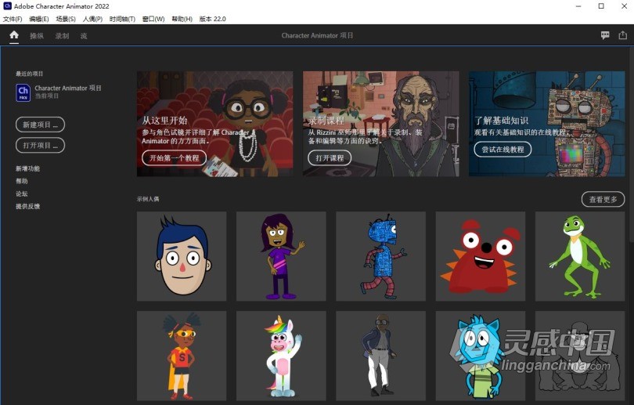Click the 版本 22.0 menu item
Image resolution: width=634 pixels, height=405 pixels.
(213, 19)
